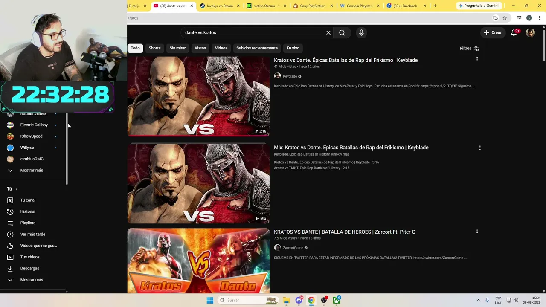Screen dimensions: 546x307
Task: Select the Vistos filter chip
Action: (200, 48)
